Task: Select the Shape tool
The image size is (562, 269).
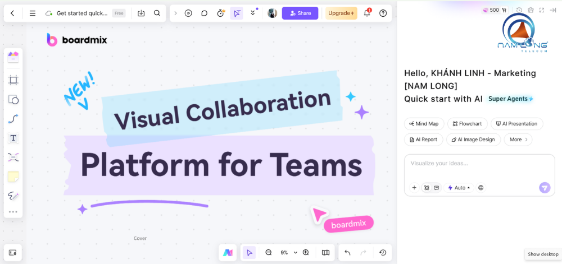Action: pyautogui.click(x=13, y=100)
